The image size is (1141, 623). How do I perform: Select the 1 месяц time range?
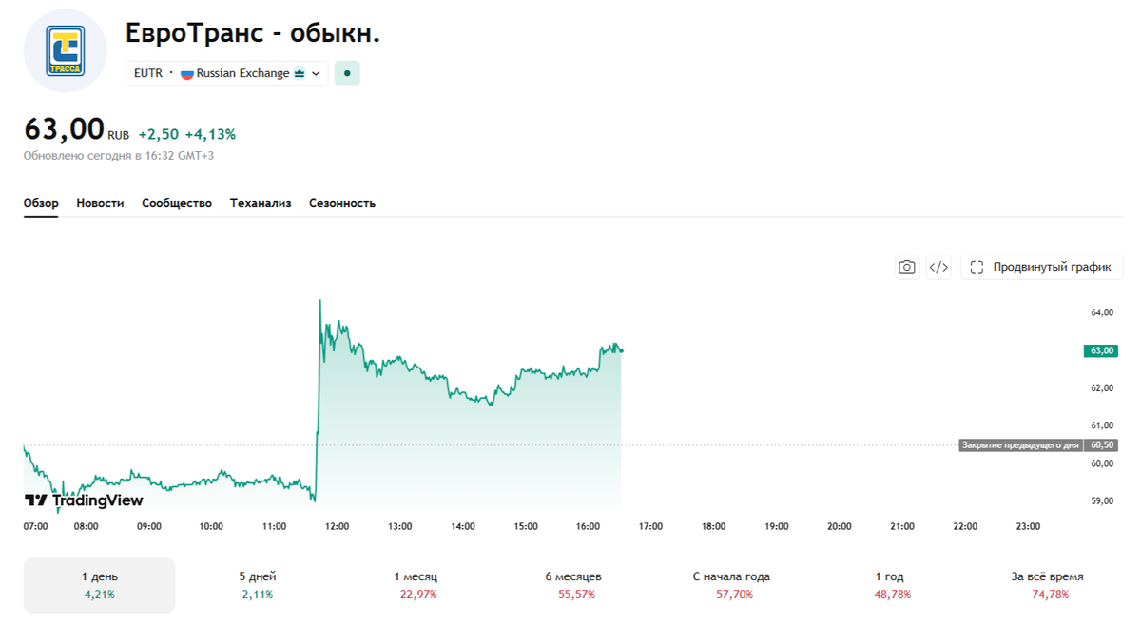pos(416,585)
